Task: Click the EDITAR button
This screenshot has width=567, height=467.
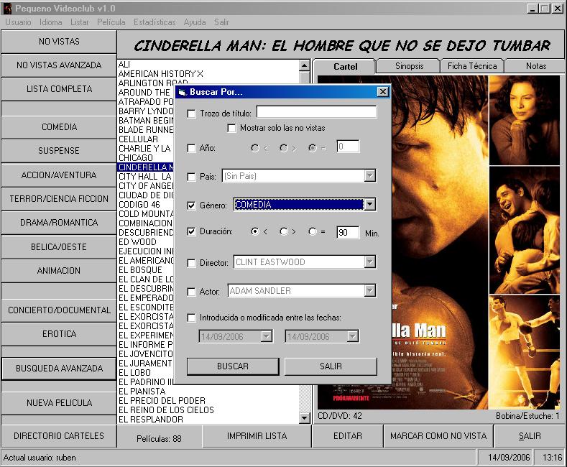Action: pos(348,436)
